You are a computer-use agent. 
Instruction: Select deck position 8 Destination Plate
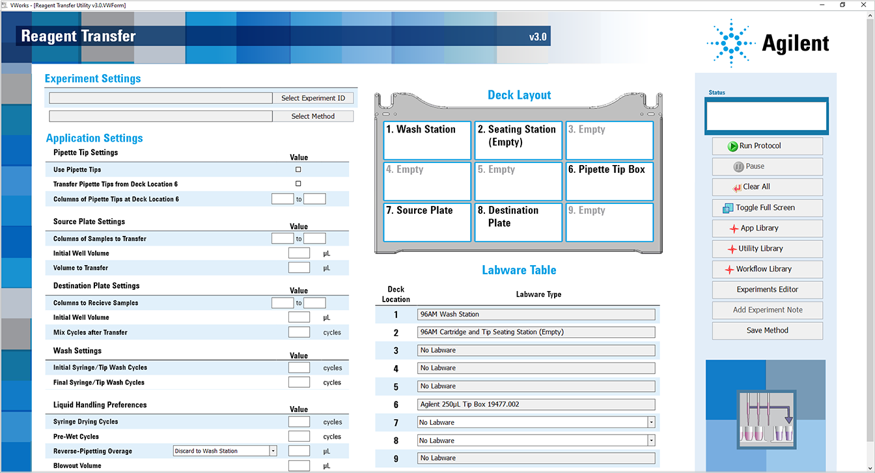(x=518, y=222)
